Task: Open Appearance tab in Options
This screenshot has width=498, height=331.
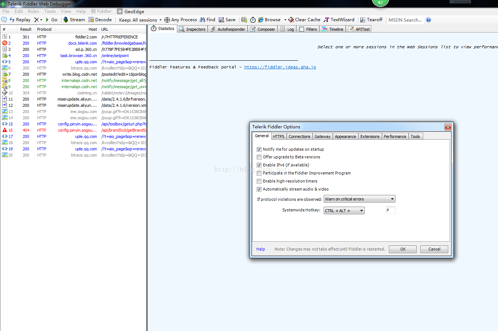Action: tap(345, 136)
